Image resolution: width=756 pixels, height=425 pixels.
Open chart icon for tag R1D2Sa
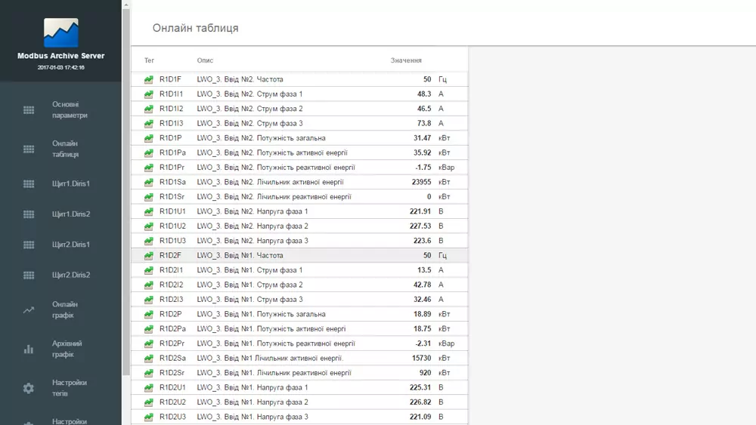pos(148,359)
